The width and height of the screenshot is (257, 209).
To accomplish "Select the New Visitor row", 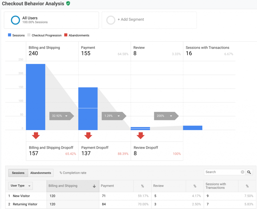I will tap(21, 196).
